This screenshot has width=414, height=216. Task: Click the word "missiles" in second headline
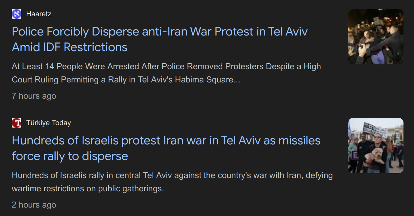[299, 140]
